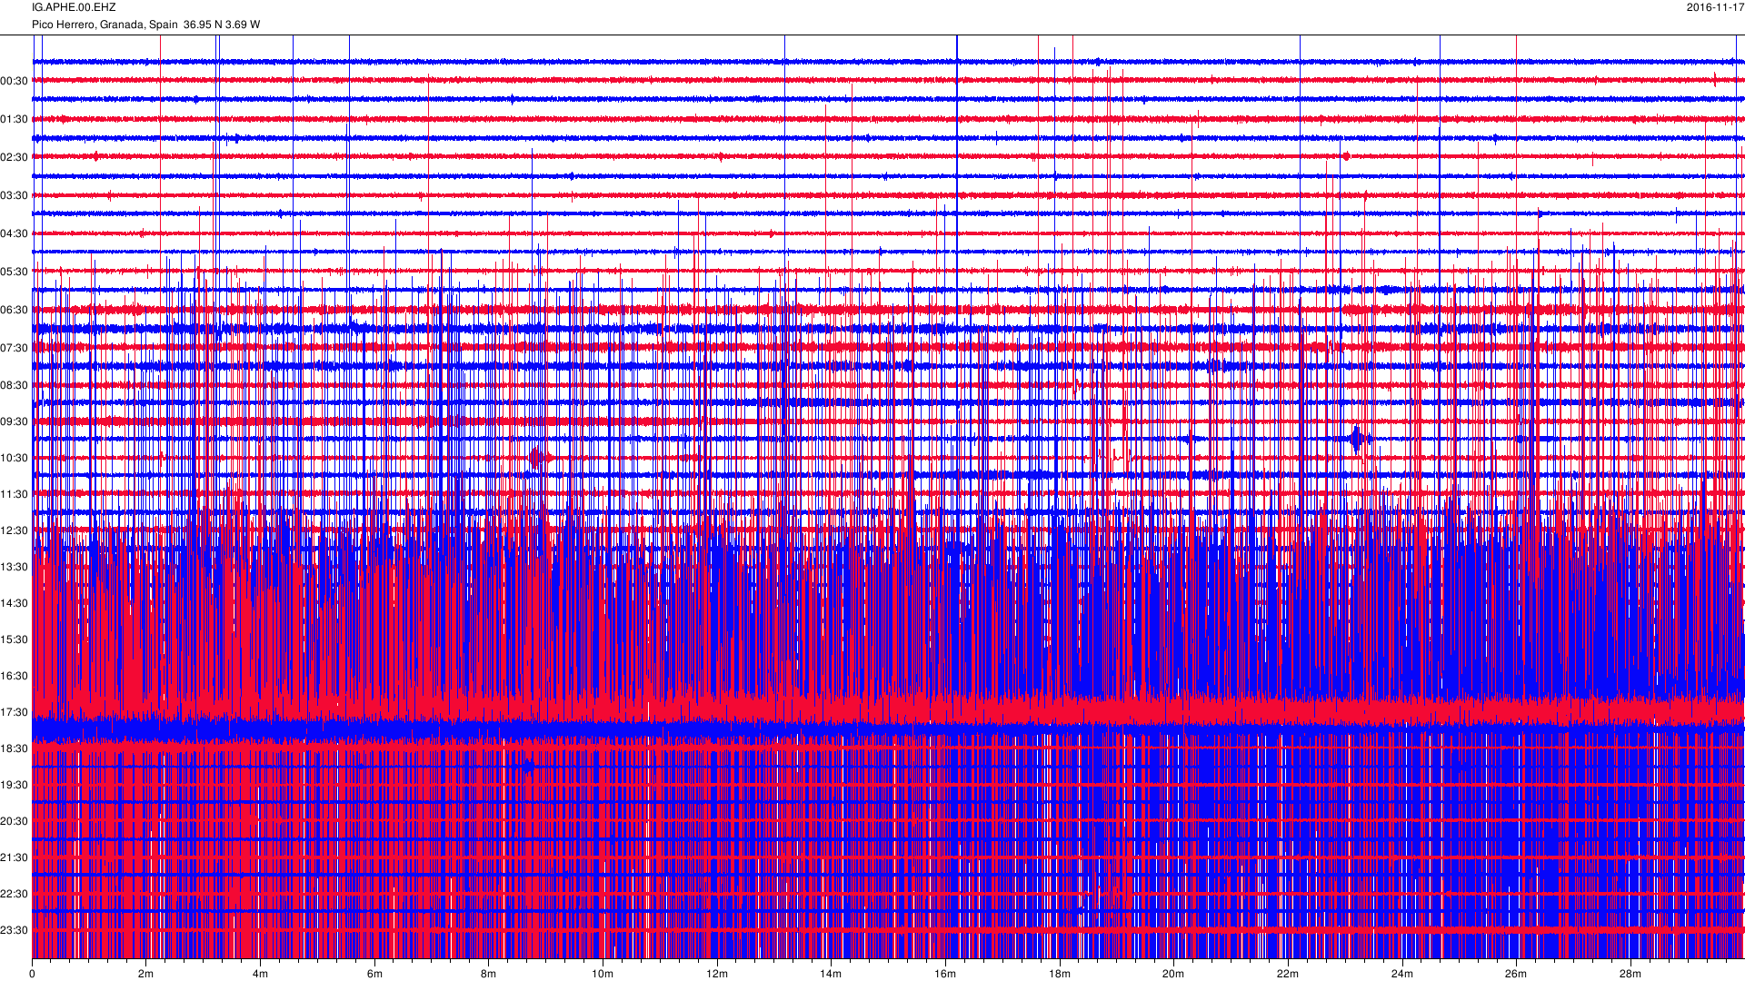The height and width of the screenshot is (981, 1745).
Task: Click the 14m x-axis tick label
Action: pos(831,974)
